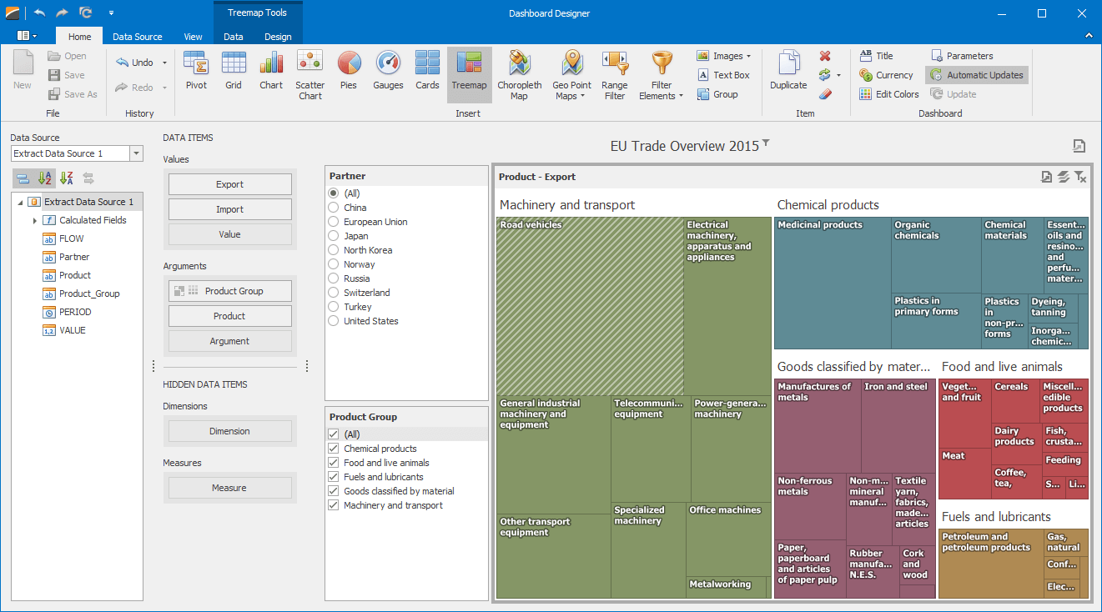Insert a Scatter Chart
Image resolution: width=1102 pixels, height=612 pixels.
[x=309, y=73]
